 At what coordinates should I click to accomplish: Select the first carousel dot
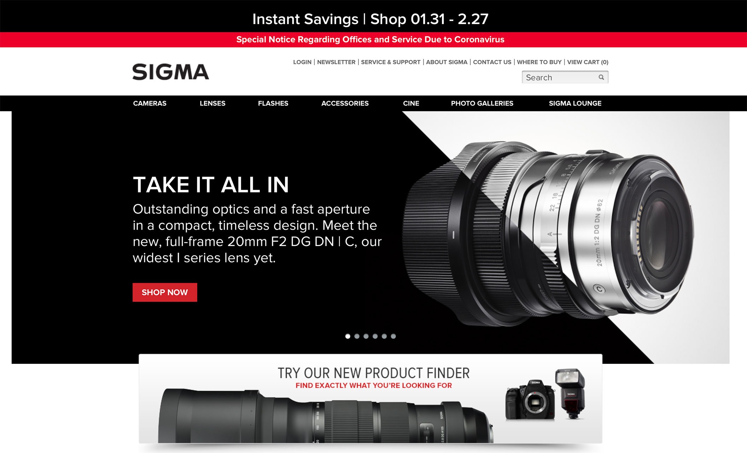pos(348,336)
